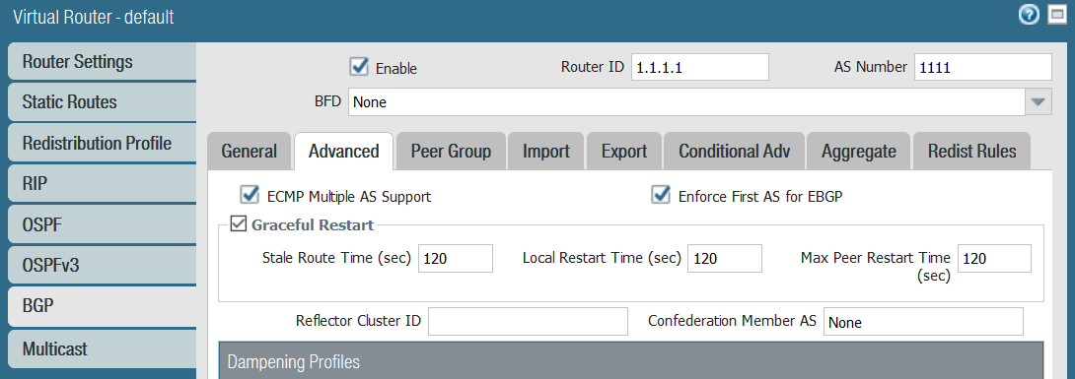This screenshot has width=1075, height=379.
Task: Select RIP in the sidebar
Action: [x=103, y=184]
